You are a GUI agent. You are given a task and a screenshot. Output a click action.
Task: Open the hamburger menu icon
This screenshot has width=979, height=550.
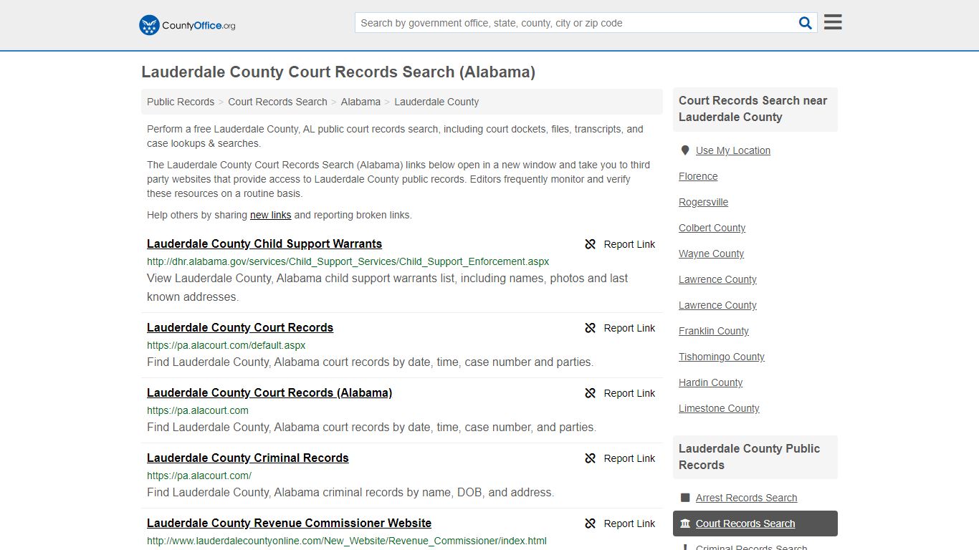click(x=833, y=22)
